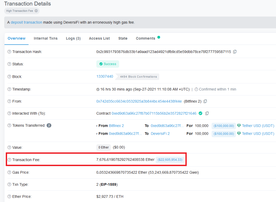Open first row To address 0xed9d63a96c27f...
The image size is (276, 202).
click(x=167, y=126)
